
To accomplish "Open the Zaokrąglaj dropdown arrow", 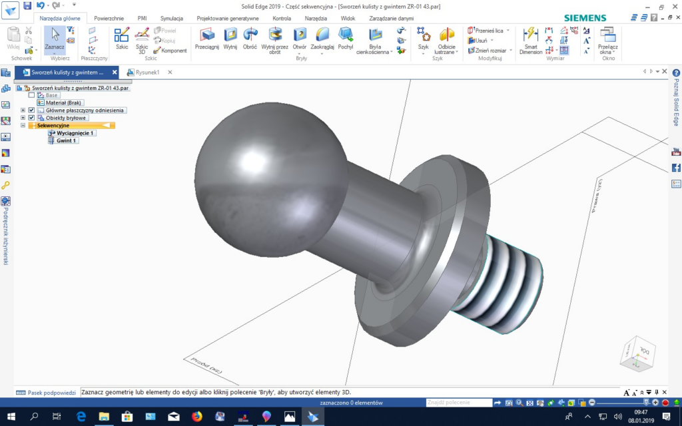I will (x=322, y=53).
